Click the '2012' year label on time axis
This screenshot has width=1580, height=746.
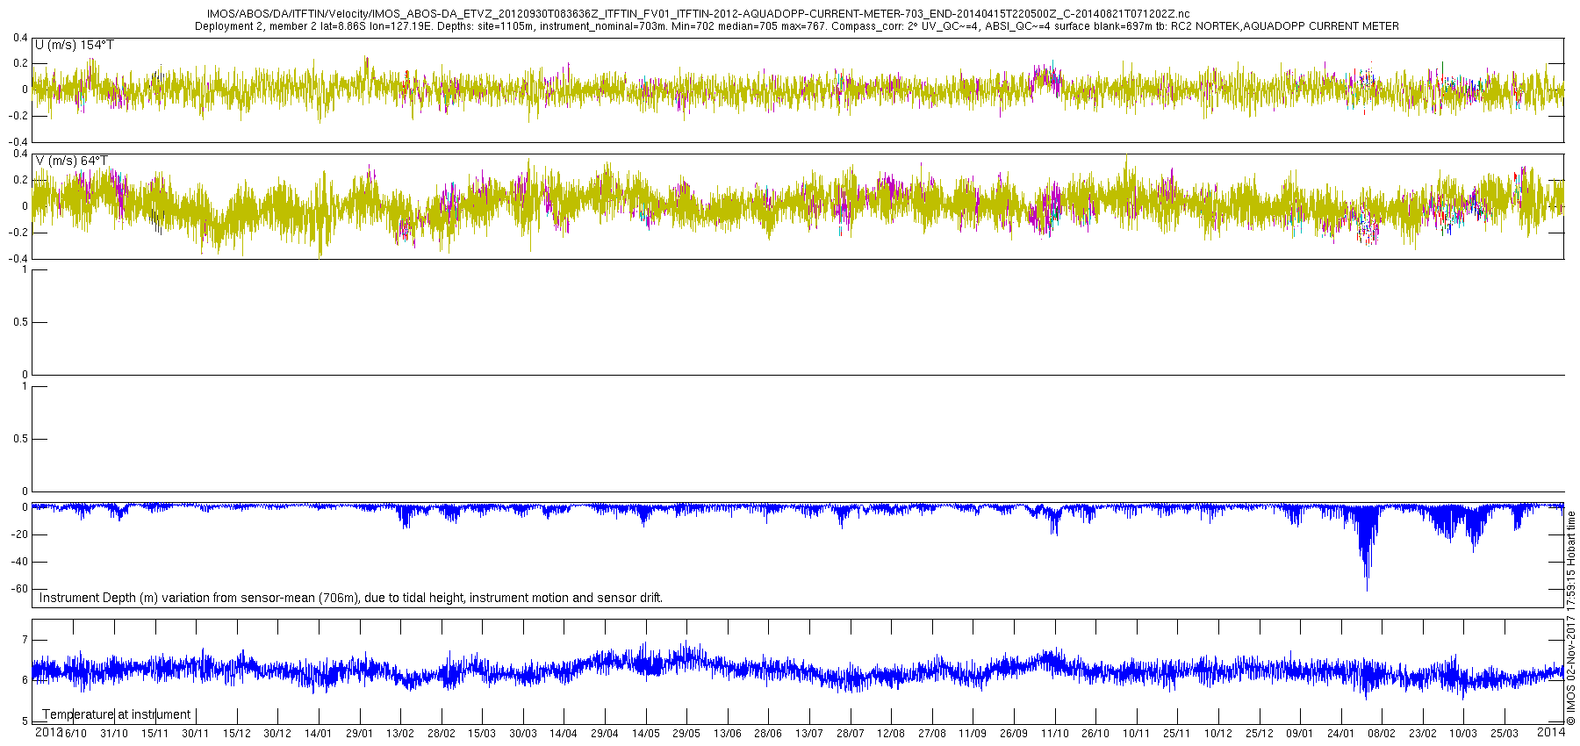point(48,732)
